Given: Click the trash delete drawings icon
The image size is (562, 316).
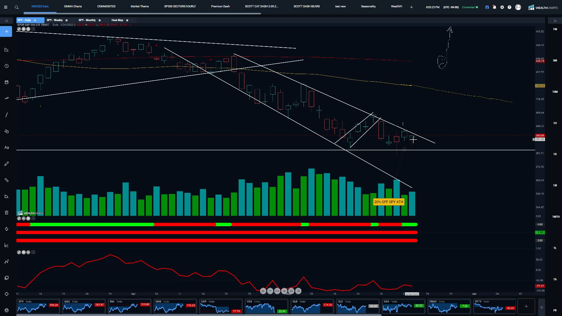Looking at the screenshot, I should [6, 213].
